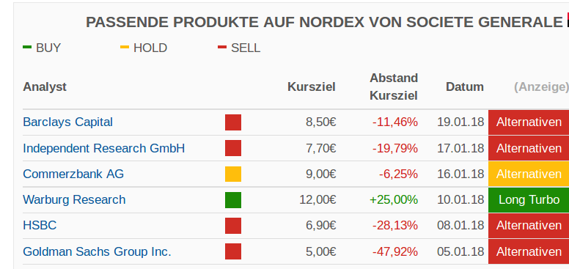Screen dimensions: 569x269
Task: Click the red SELL legend marker
Action: tap(222, 47)
